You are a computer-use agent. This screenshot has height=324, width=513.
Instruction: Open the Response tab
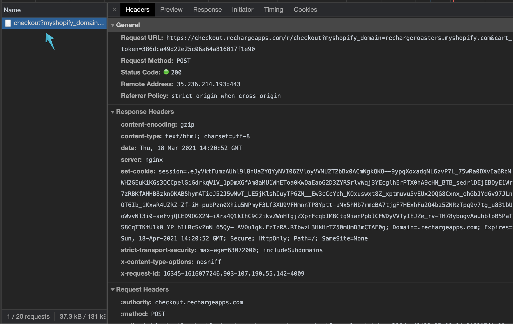(x=207, y=10)
